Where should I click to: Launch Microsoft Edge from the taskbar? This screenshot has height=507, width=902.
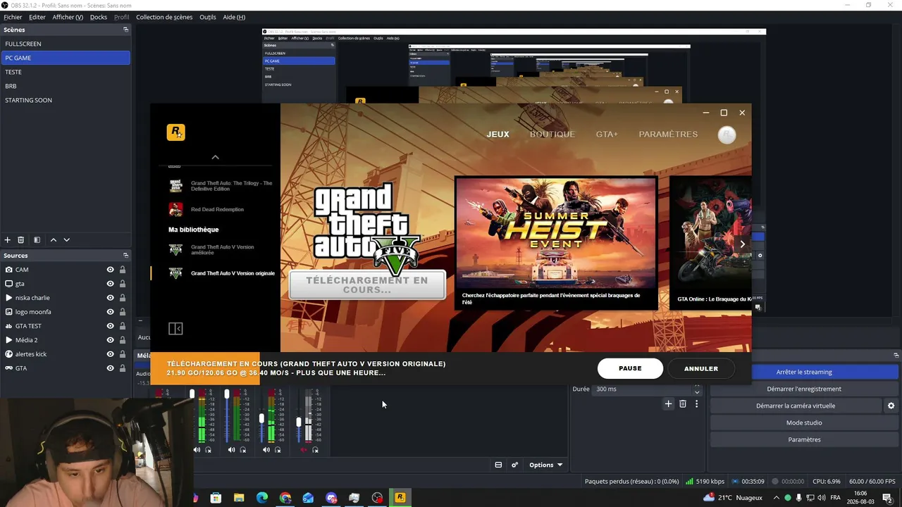pyautogui.click(x=262, y=498)
